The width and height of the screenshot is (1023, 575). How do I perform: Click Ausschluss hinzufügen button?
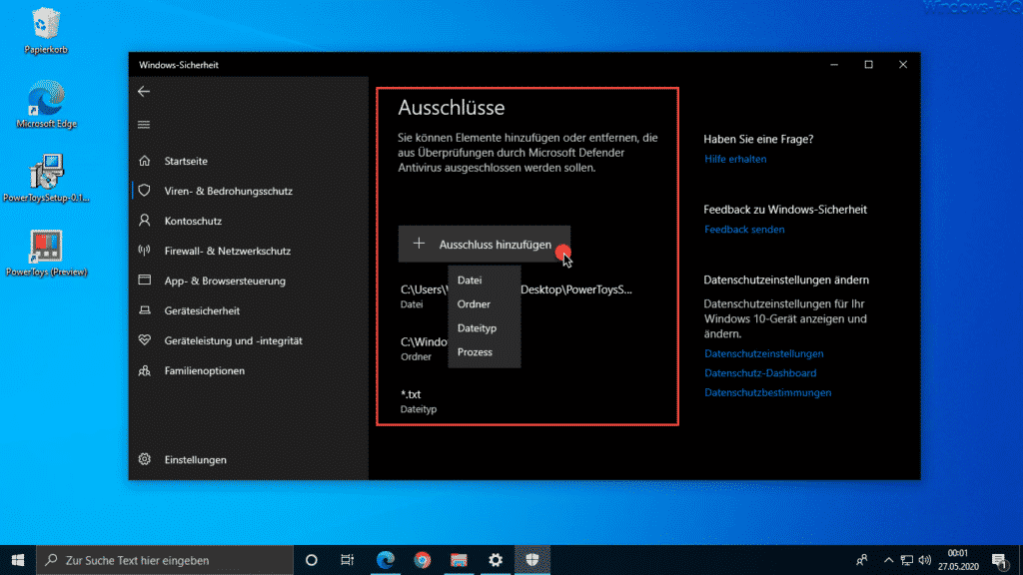[x=485, y=244]
